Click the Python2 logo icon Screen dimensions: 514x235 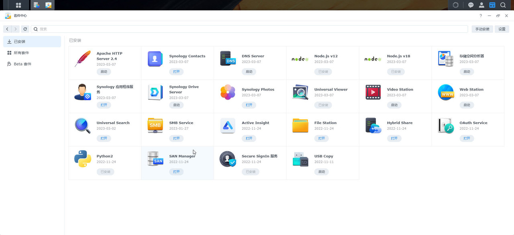[x=83, y=159]
